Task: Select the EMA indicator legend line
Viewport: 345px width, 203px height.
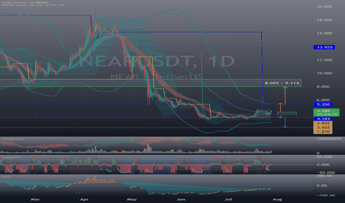Action: (33, 5)
